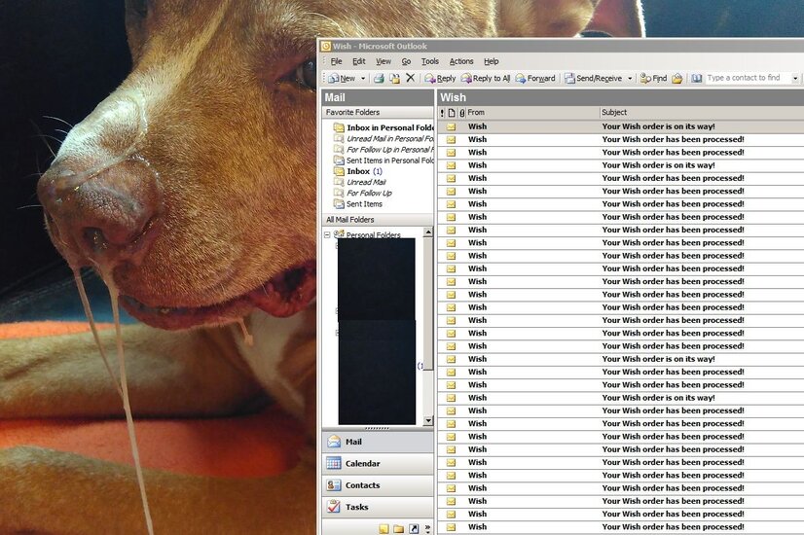804x535 pixels.
Task: Click the Move to Folder toolbar icon
Action: click(x=394, y=79)
